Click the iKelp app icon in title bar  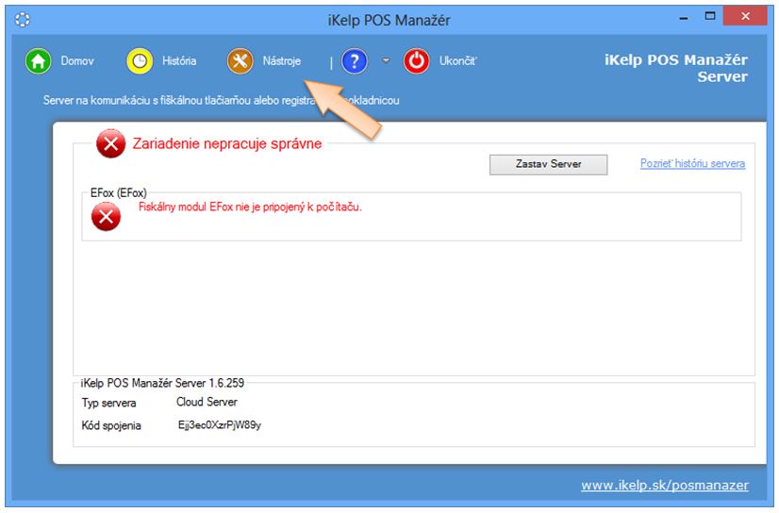23,18
